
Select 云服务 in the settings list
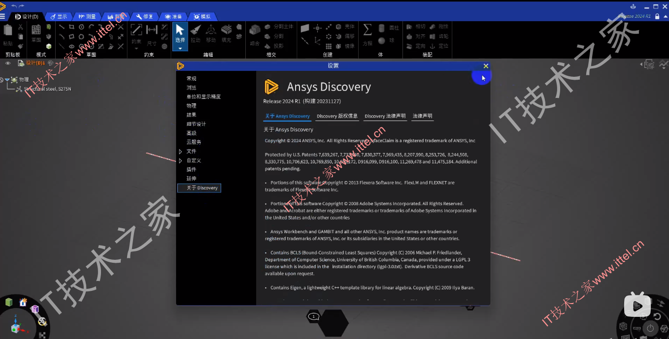click(x=194, y=142)
